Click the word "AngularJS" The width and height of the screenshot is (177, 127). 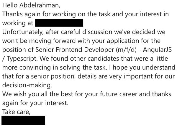click(x=157, y=50)
